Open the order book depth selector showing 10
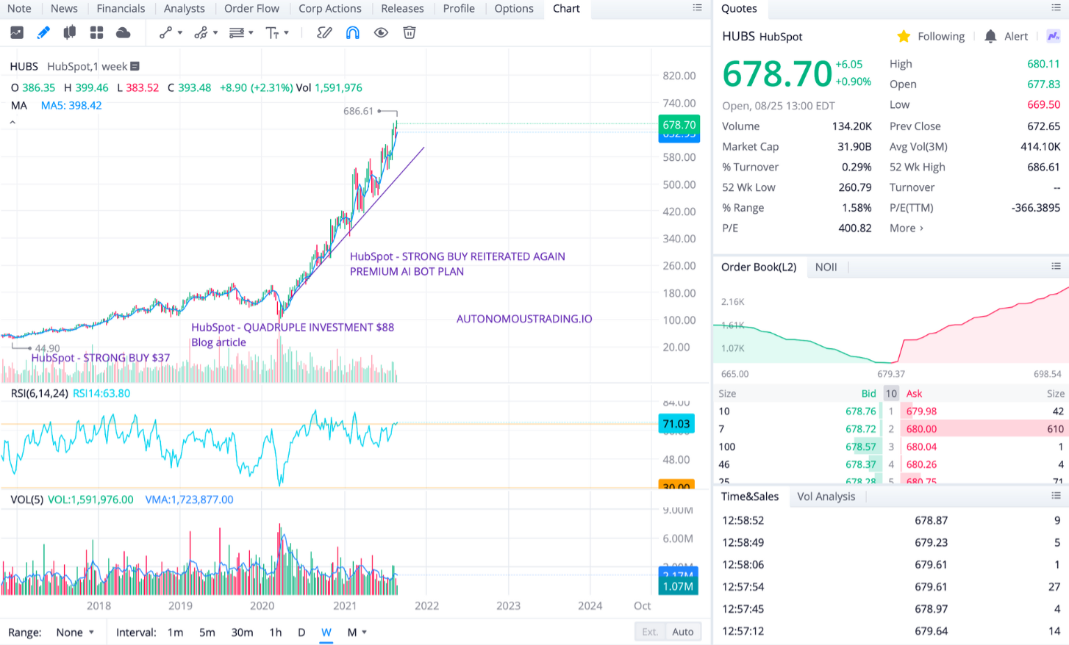 (x=891, y=394)
